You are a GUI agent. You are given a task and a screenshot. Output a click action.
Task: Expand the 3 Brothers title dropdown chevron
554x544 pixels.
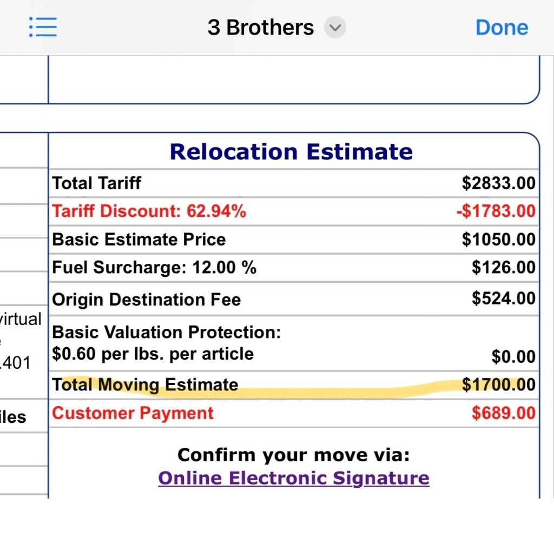click(335, 28)
